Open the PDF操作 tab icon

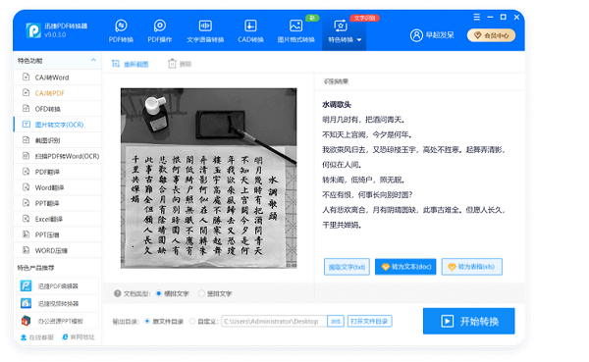pos(160,26)
